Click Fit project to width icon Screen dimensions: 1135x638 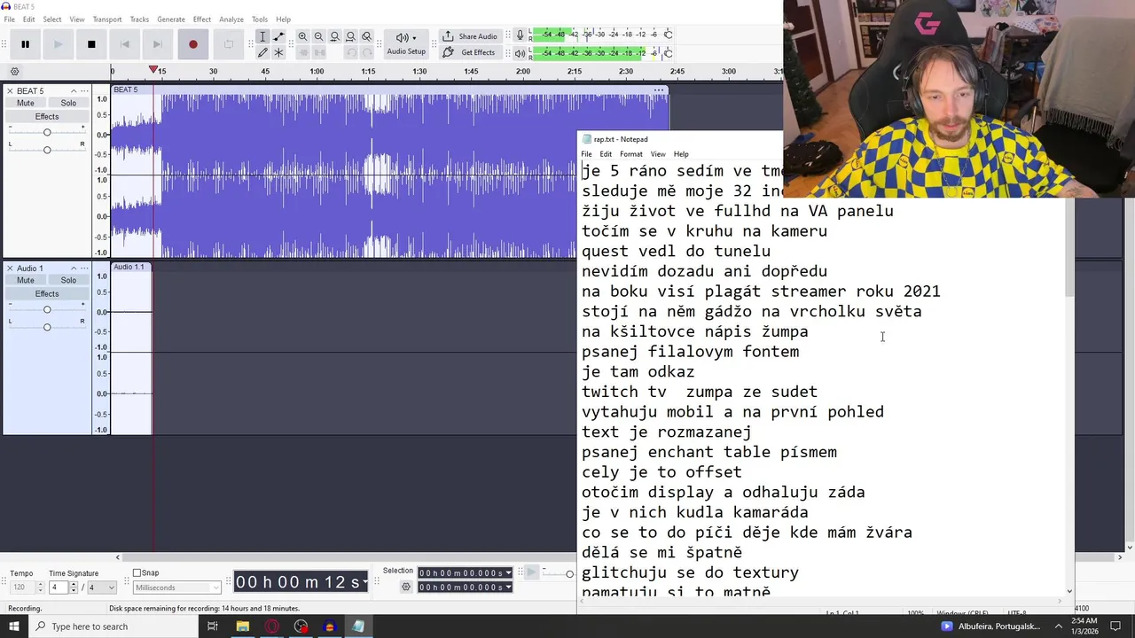[x=350, y=36]
